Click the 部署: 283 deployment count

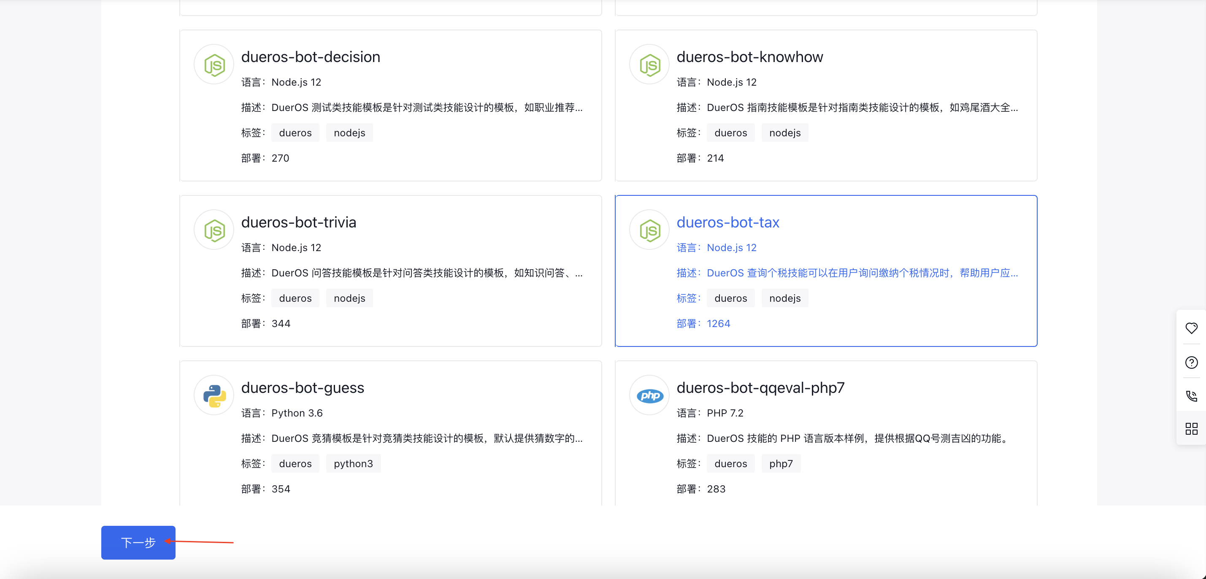(x=701, y=489)
